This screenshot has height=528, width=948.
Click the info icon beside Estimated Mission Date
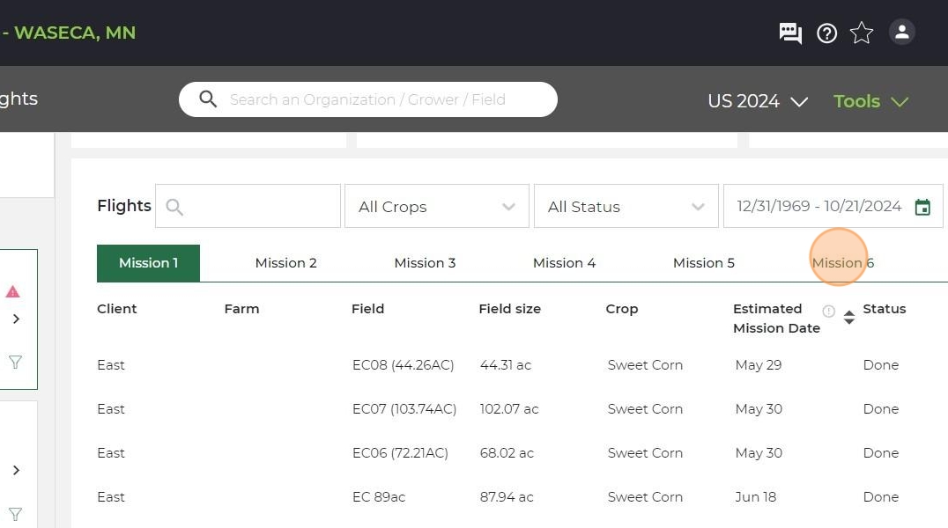tap(828, 311)
